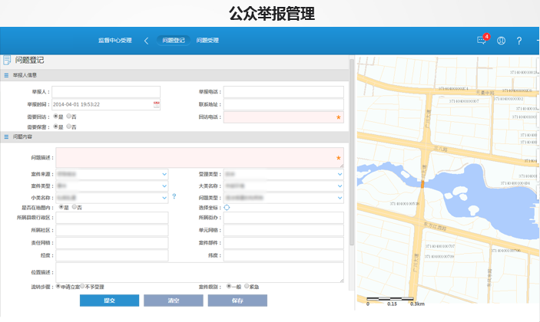Focus the 举报电话 input field
The width and height of the screenshot is (540, 322).
tap(283, 92)
